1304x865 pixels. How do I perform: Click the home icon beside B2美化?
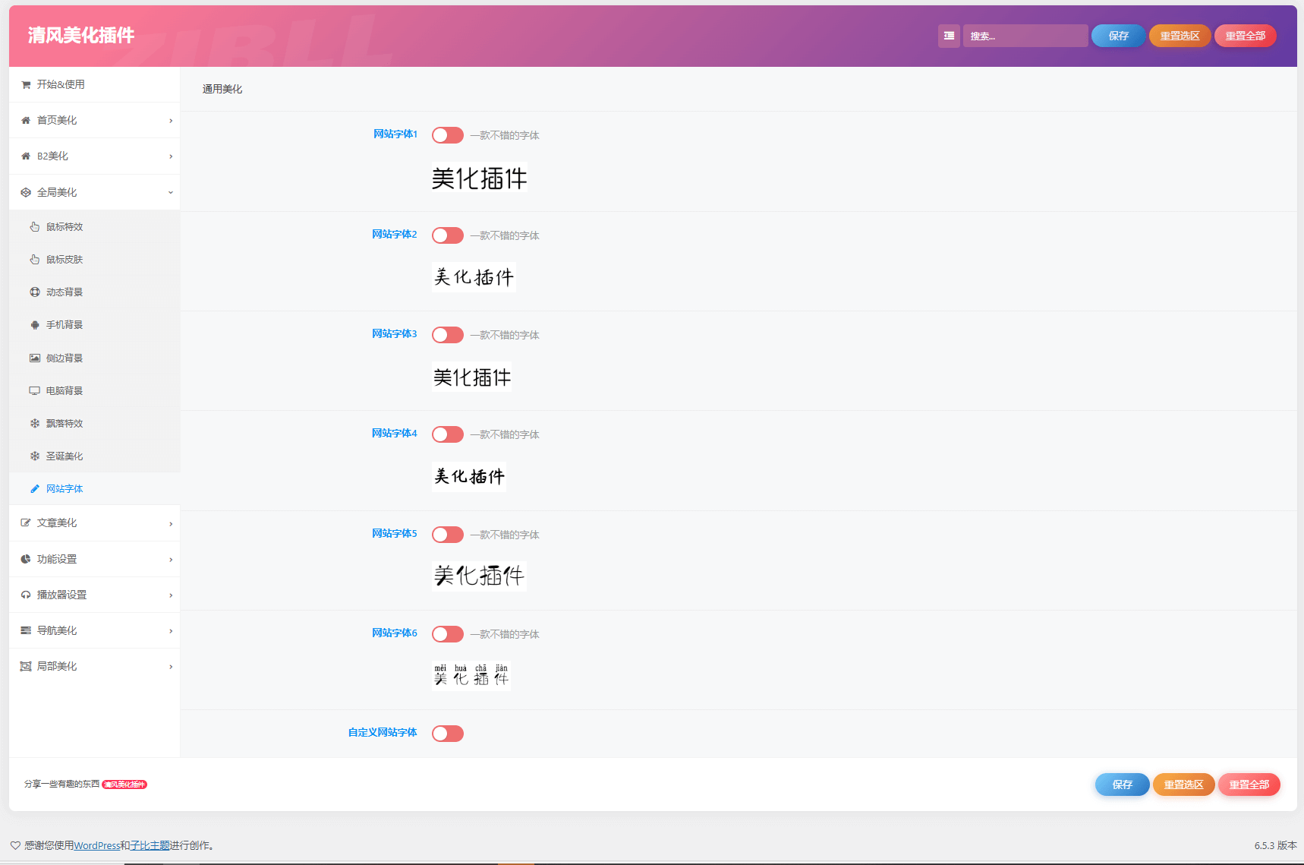tap(26, 156)
